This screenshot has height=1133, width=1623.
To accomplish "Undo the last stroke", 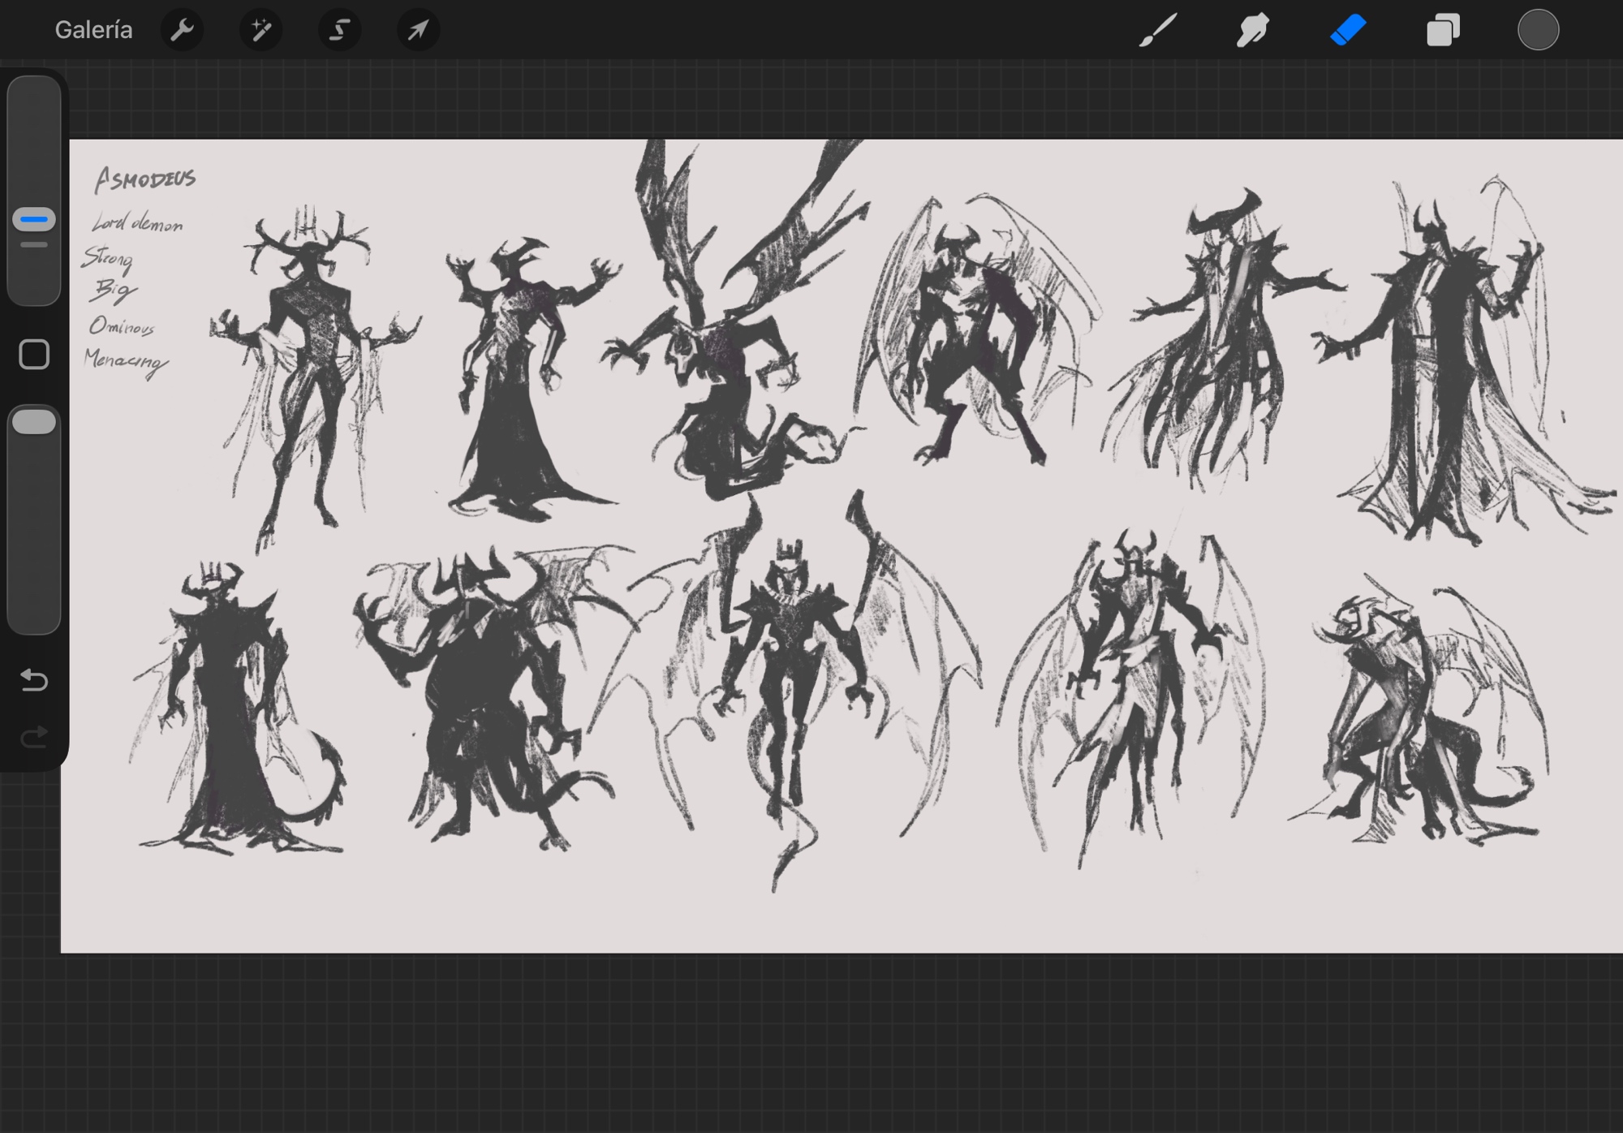I will 34,679.
